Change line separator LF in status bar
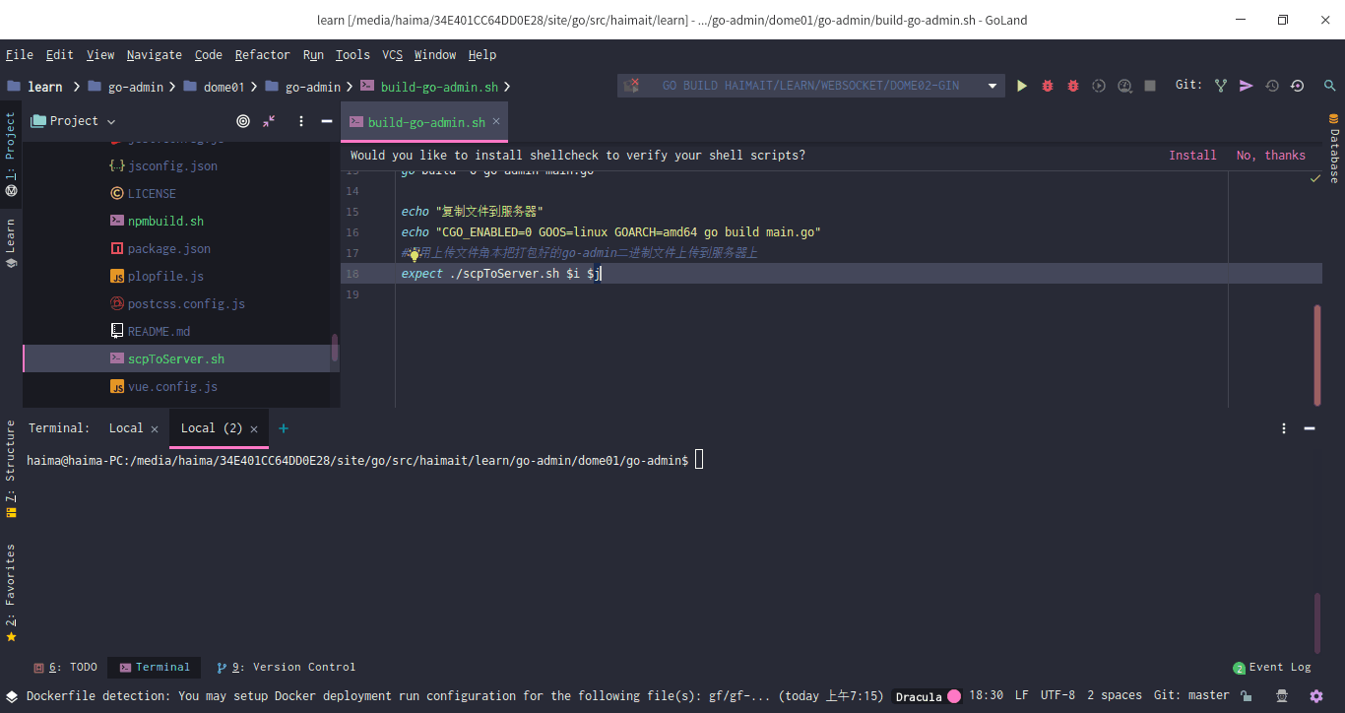The height and width of the screenshot is (713, 1345). [x=1022, y=695]
